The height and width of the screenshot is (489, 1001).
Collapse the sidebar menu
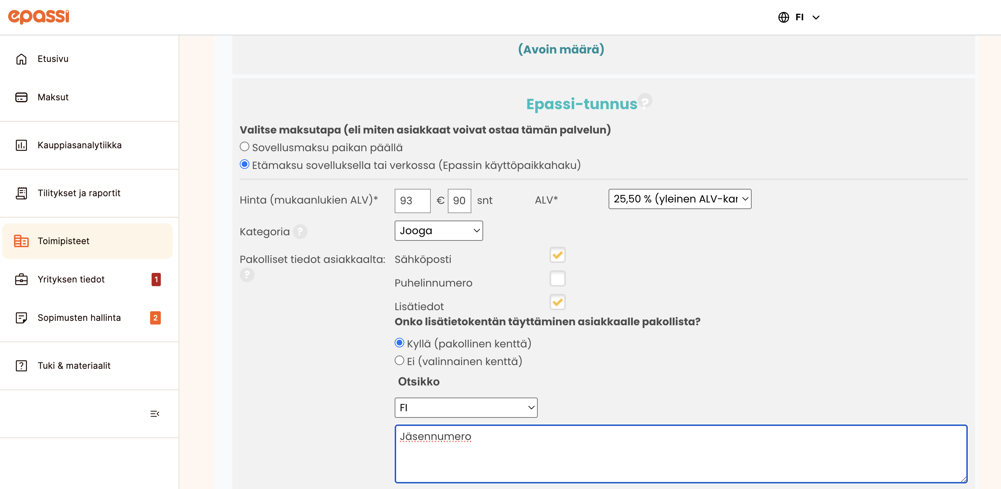(x=155, y=414)
